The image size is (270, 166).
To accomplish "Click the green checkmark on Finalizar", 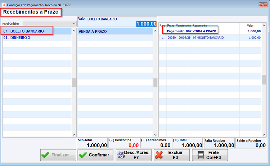I will [x=45, y=155].
